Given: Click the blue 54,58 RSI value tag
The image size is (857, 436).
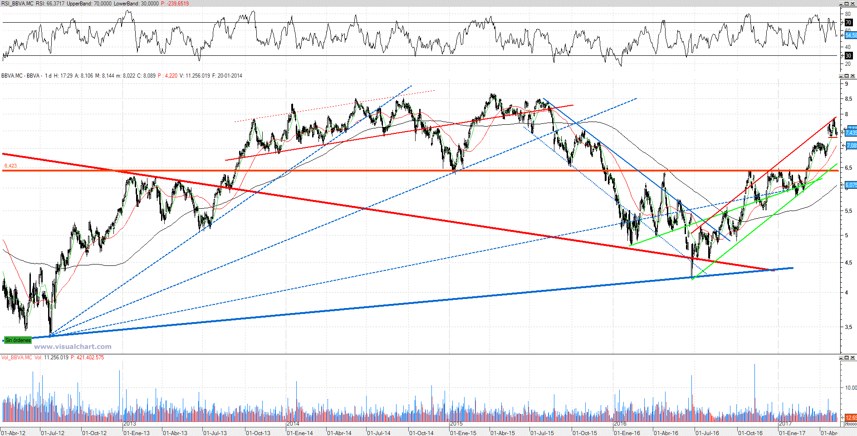Looking at the screenshot, I should [851, 35].
